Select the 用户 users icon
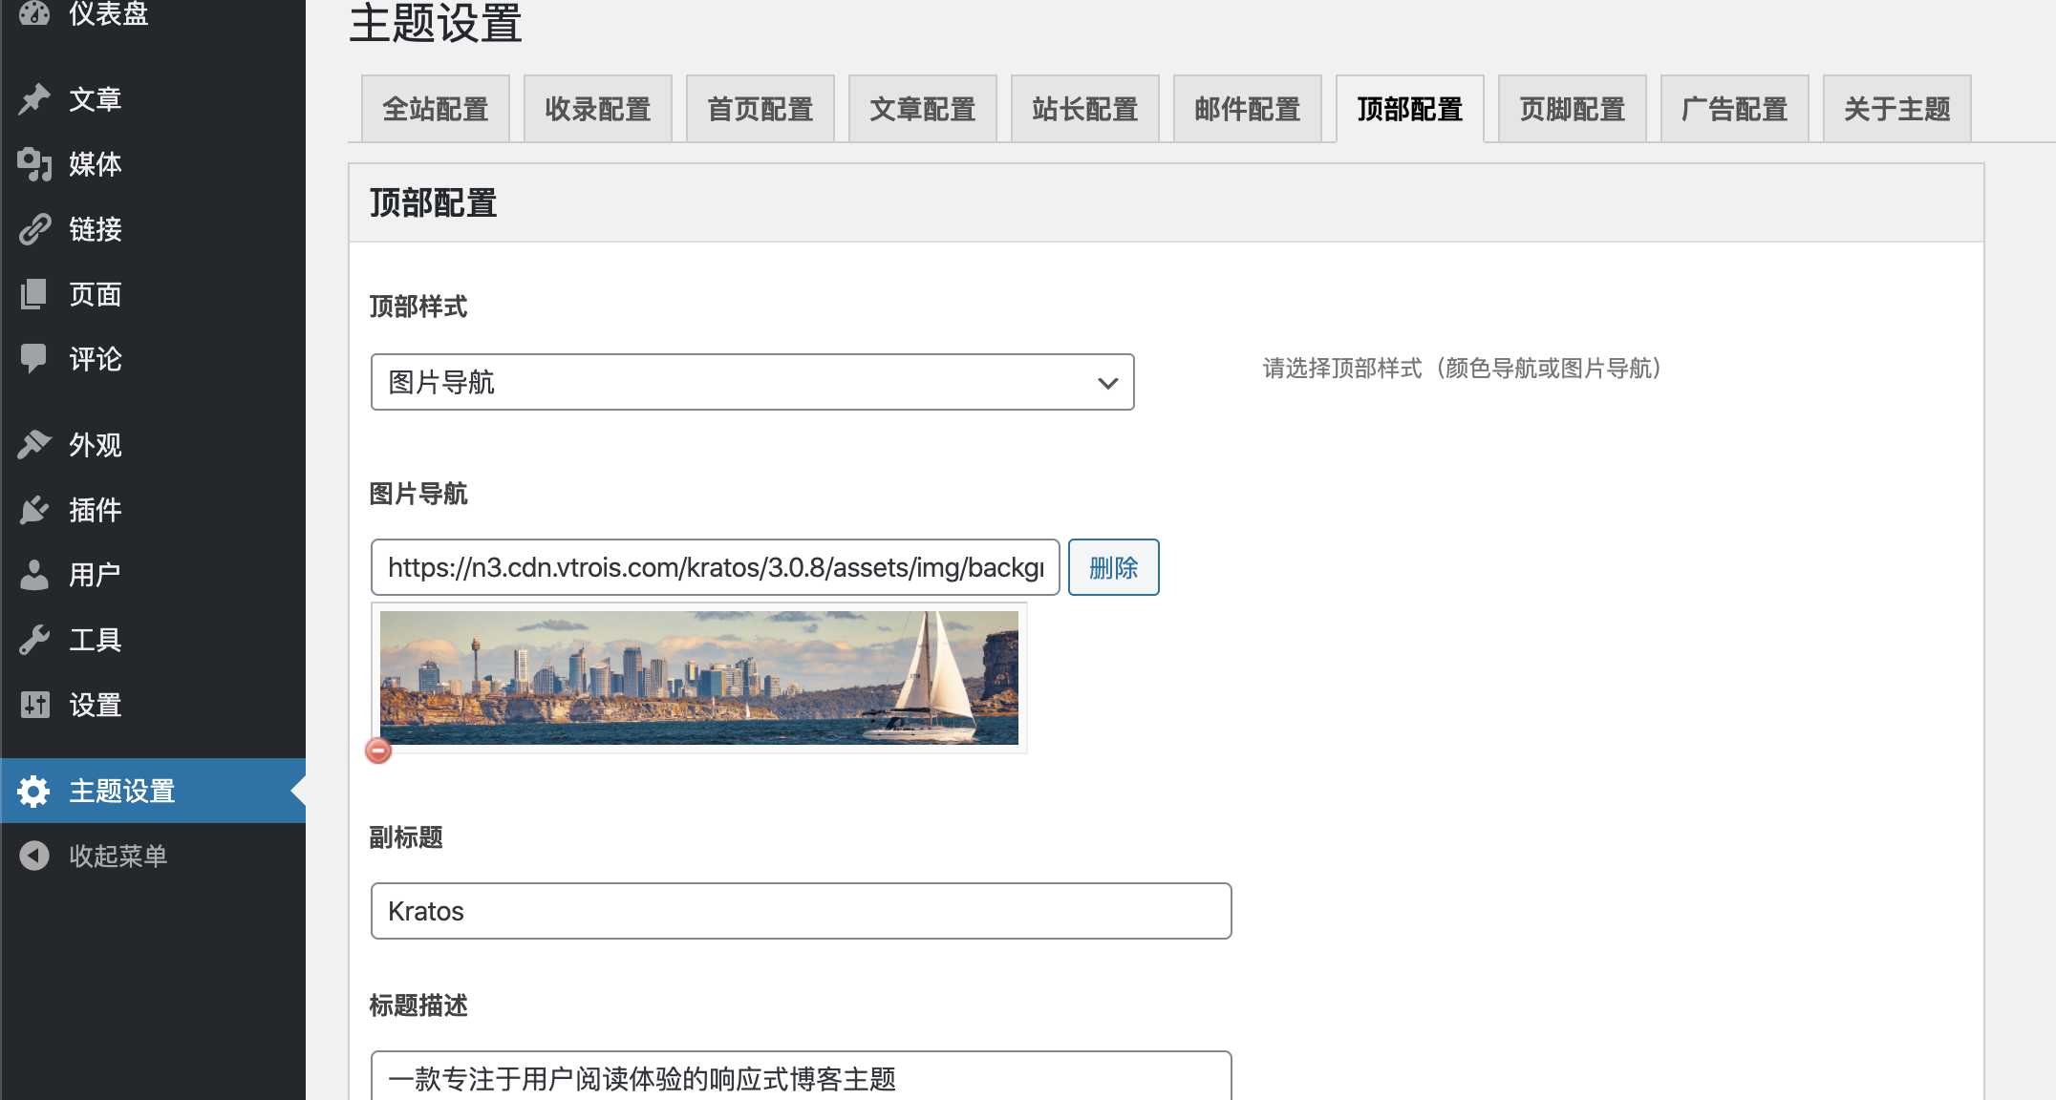The image size is (2056, 1100). pos(35,575)
